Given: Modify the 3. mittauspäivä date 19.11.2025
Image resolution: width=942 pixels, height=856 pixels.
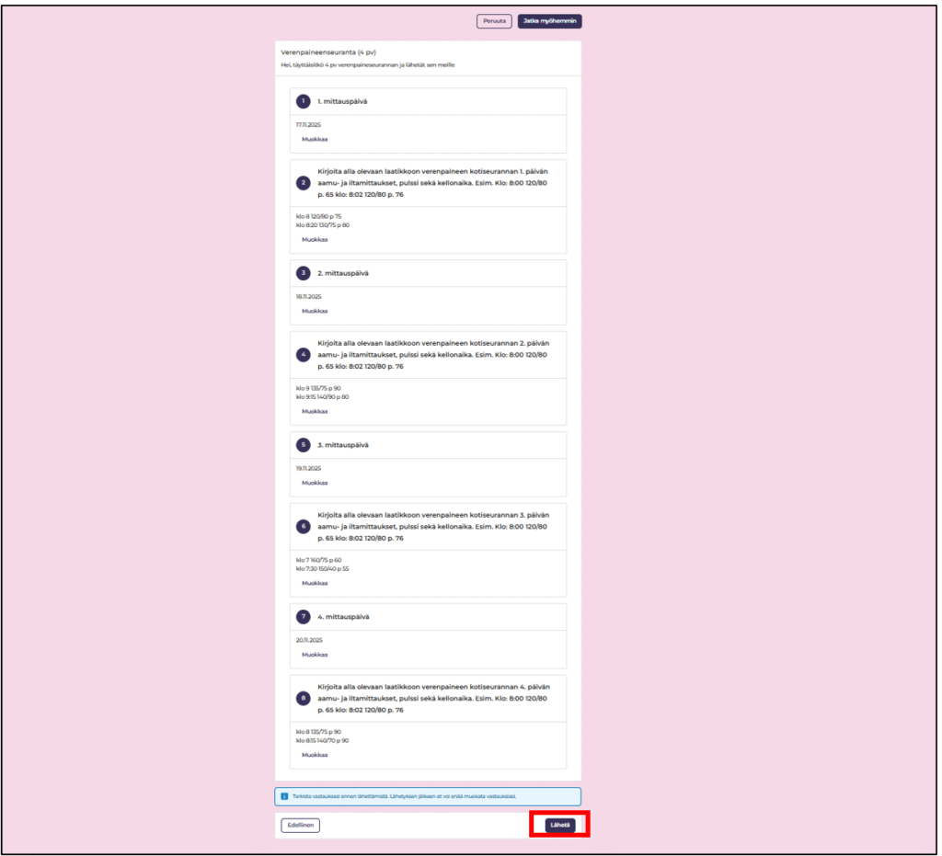Looking at the screenshot, I should (315, 483).
